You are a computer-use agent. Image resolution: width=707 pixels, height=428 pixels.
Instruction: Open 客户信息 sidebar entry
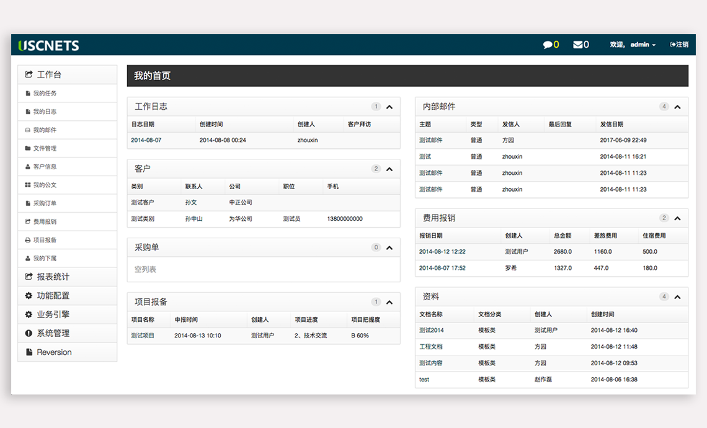(45, 167)
